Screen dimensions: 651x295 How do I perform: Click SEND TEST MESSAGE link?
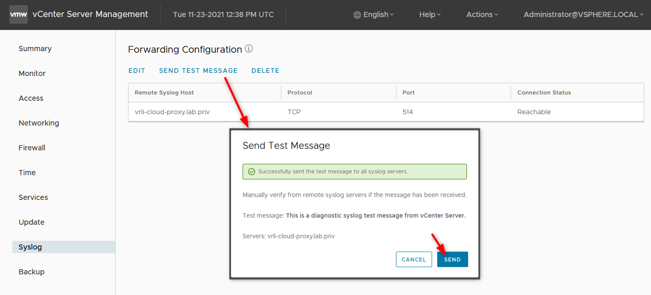pos(198,71)
